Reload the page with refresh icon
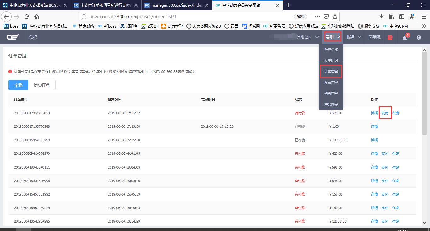The height and width of the screenshot is (231, 430). pyautogui.click(x=27, y=17)
